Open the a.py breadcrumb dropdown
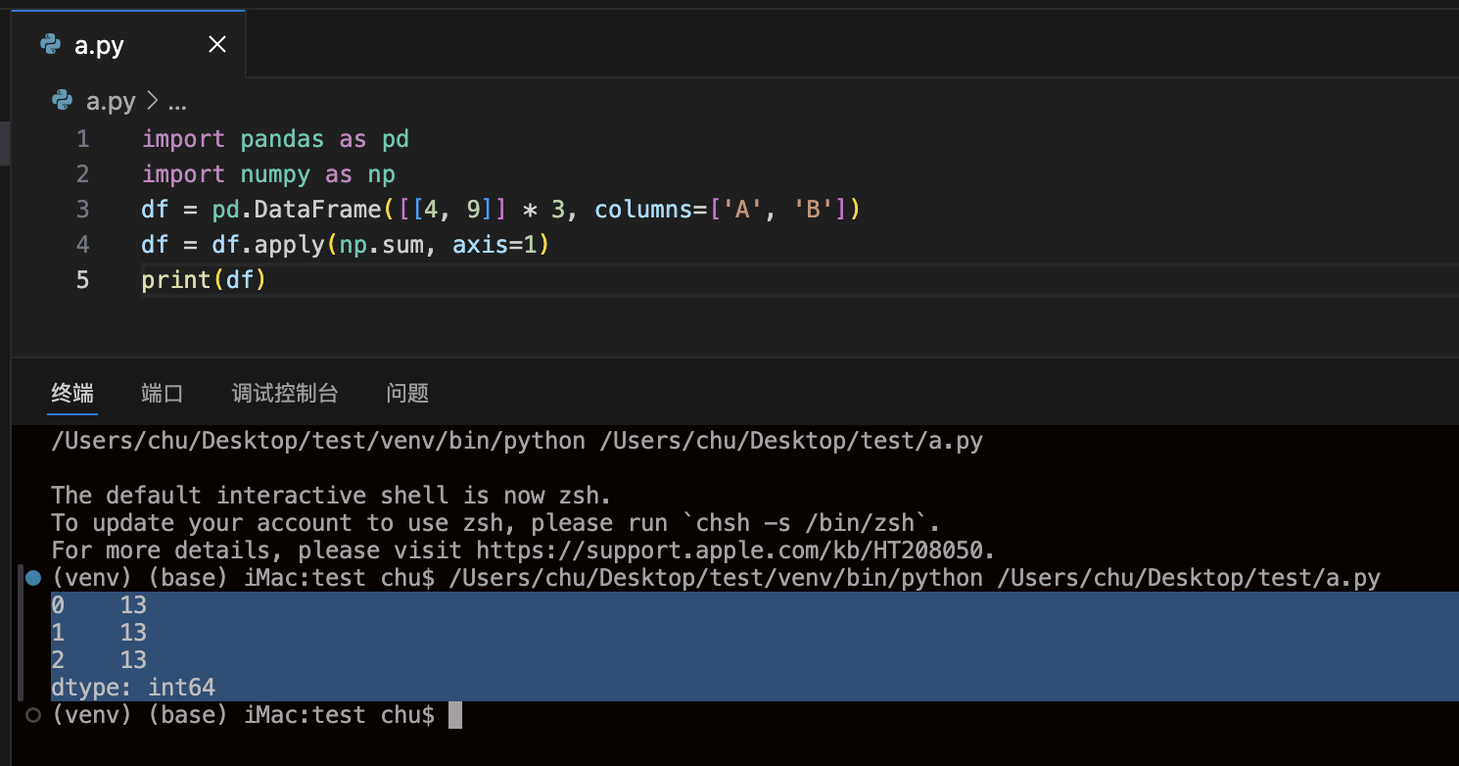 [x=111, y=102]
